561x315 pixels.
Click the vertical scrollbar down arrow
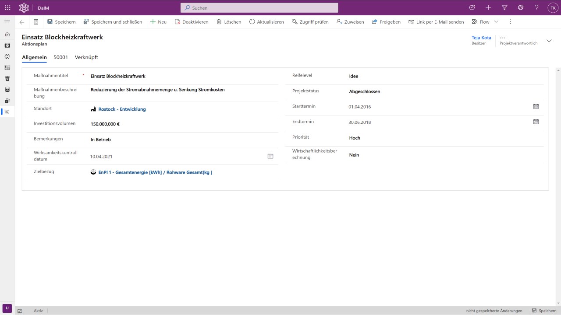point(558,303)
